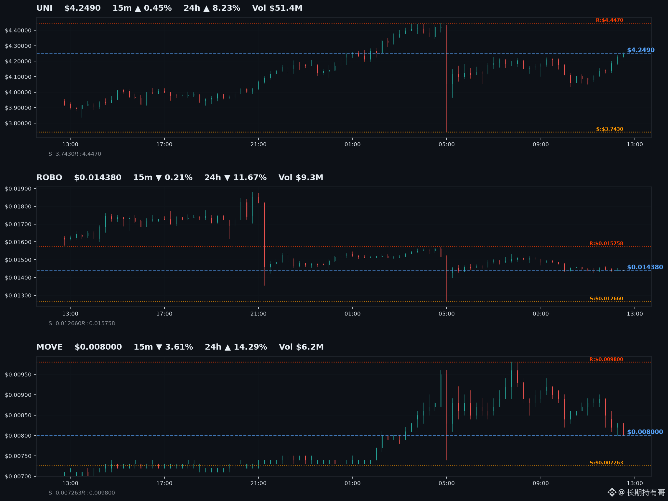
Task: Click the Vol $9.3M volume text
Action: pos(301,178)
